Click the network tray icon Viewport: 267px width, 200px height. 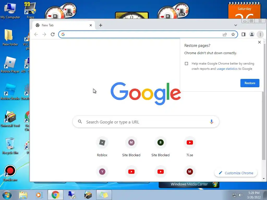point(234,195)
